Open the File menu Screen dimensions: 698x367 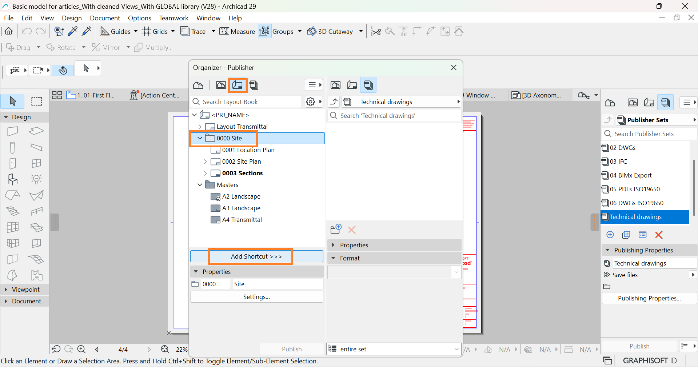[9, 18]
